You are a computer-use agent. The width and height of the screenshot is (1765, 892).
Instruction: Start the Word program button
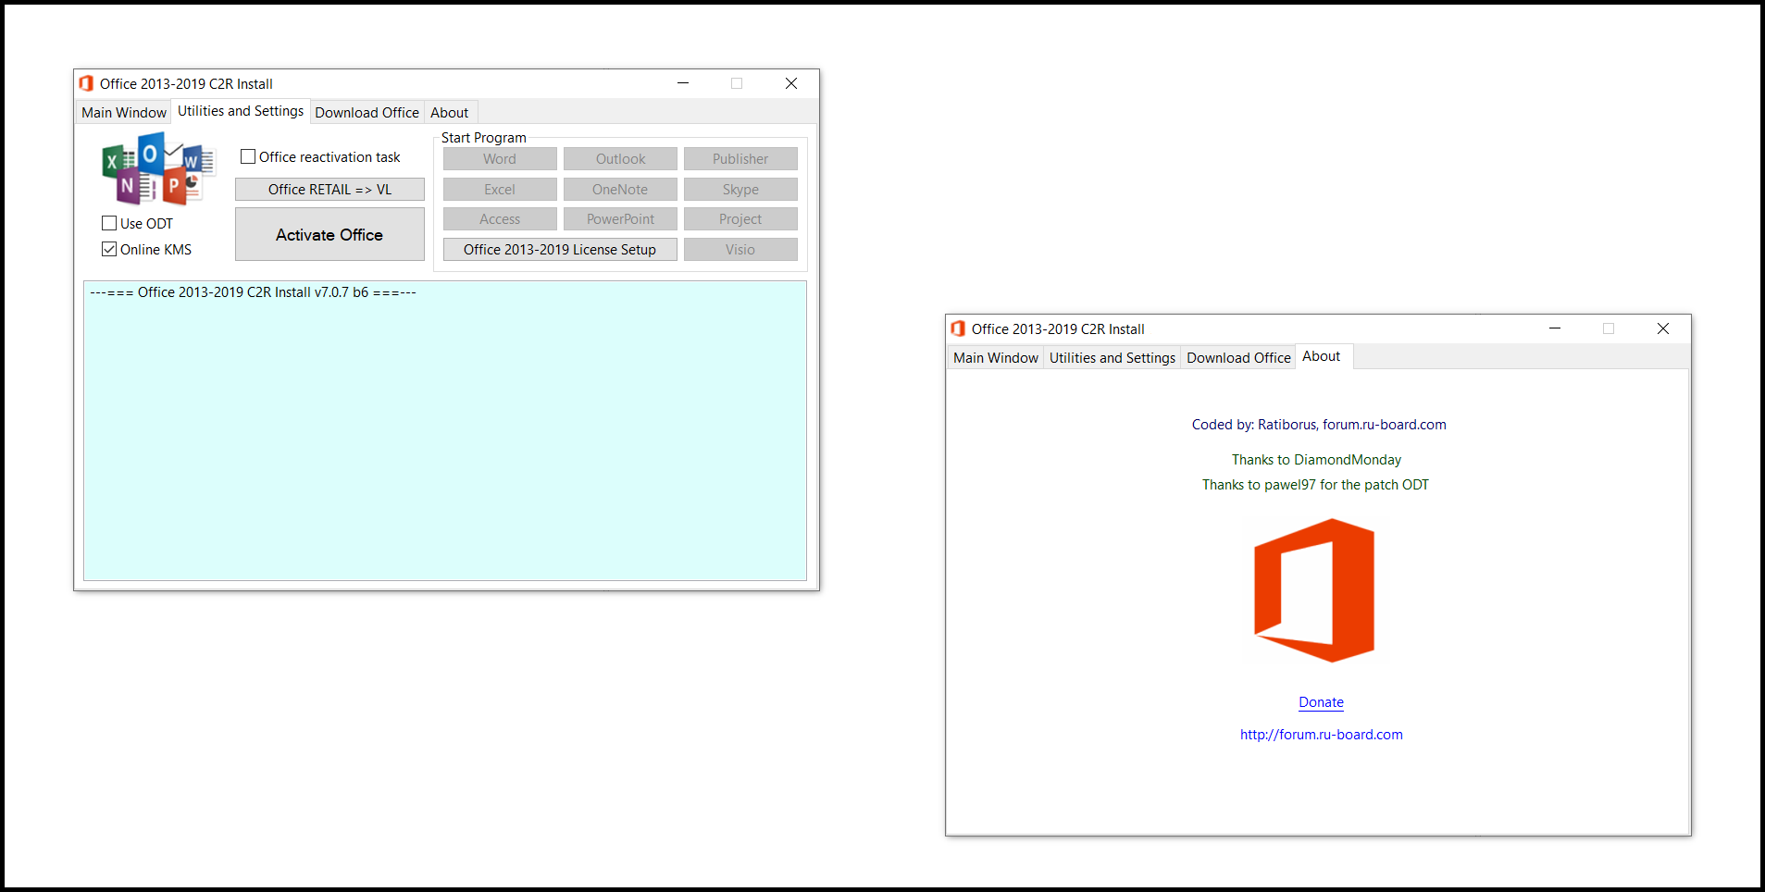pyautogui.click(x=500, y=158)
